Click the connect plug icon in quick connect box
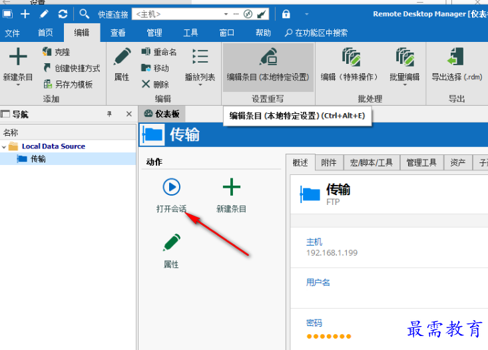Image resolution: width=488 pixels, height=350 pixels. pos(262,14)
